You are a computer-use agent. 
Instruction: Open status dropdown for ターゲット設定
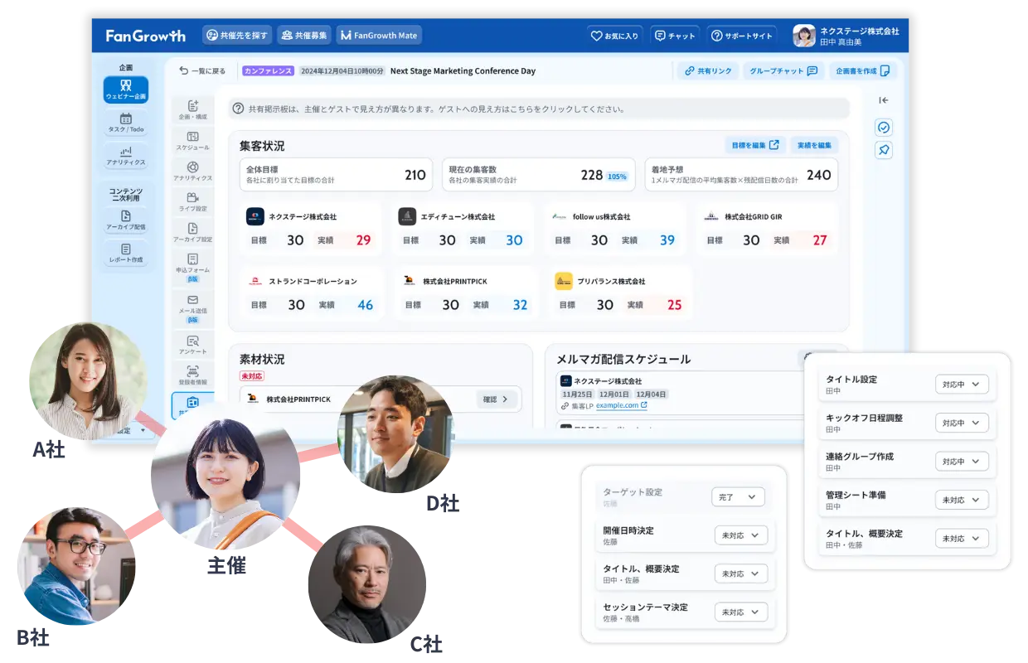738,497
